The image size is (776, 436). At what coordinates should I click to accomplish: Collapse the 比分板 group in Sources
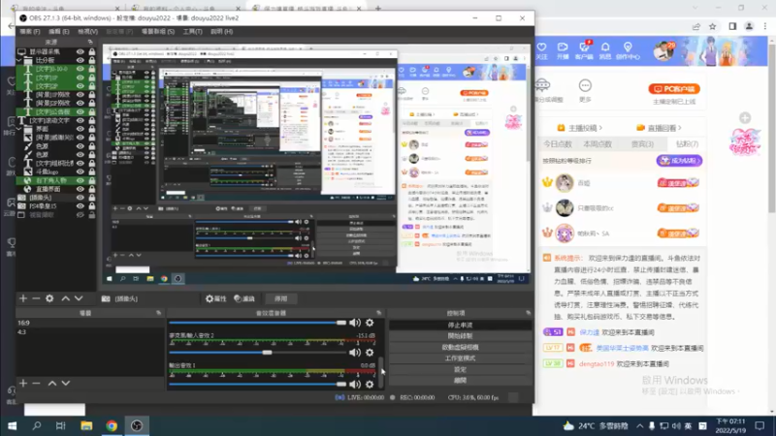(18, 60)
